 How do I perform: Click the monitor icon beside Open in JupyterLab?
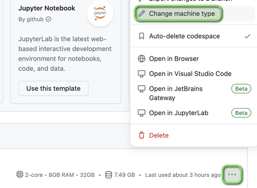pyautogui.click(x=142, y=113)
